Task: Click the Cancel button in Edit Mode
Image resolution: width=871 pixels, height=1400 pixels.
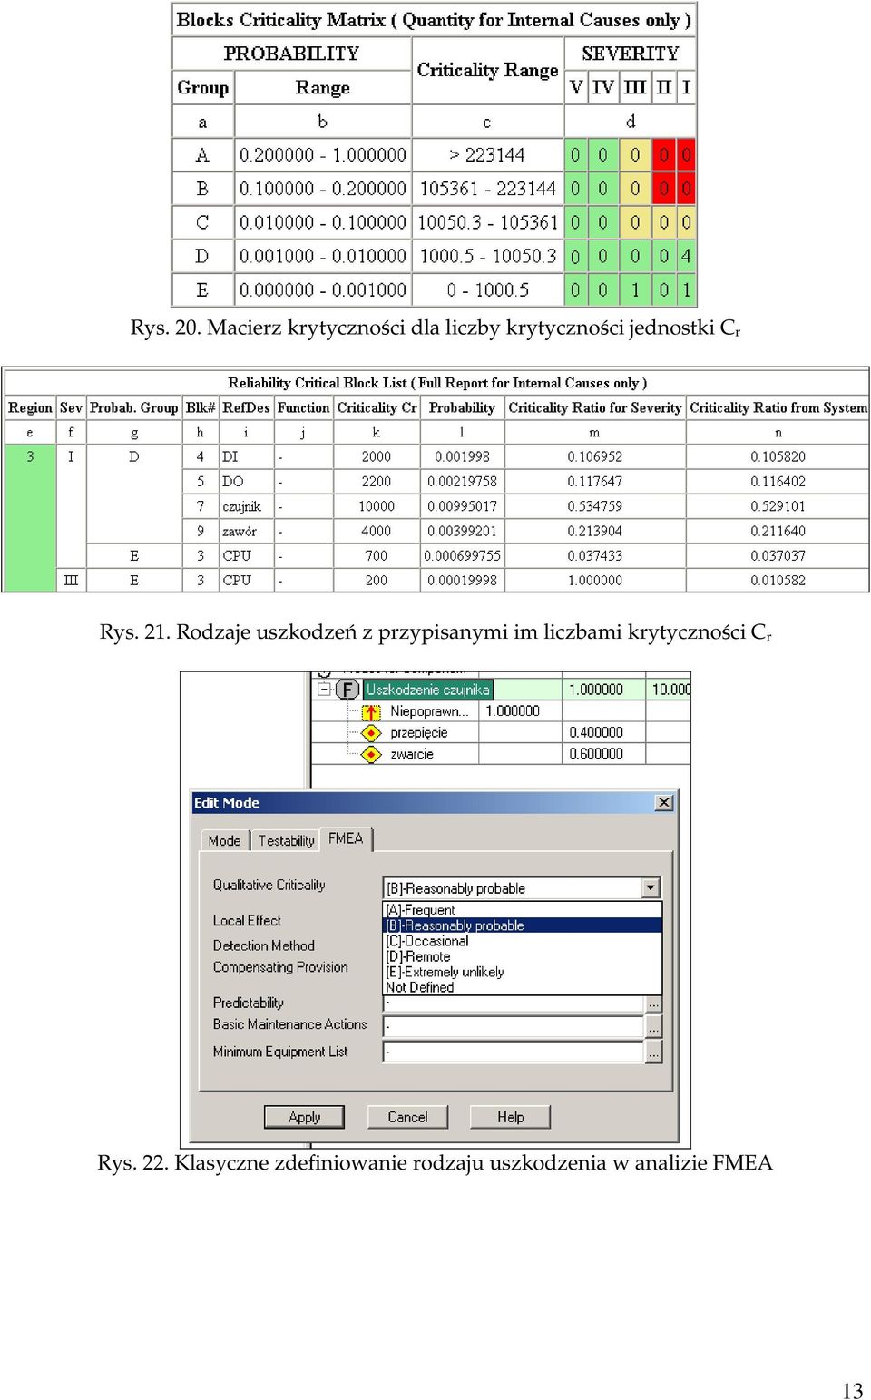Action: [x=407, y=1117]
